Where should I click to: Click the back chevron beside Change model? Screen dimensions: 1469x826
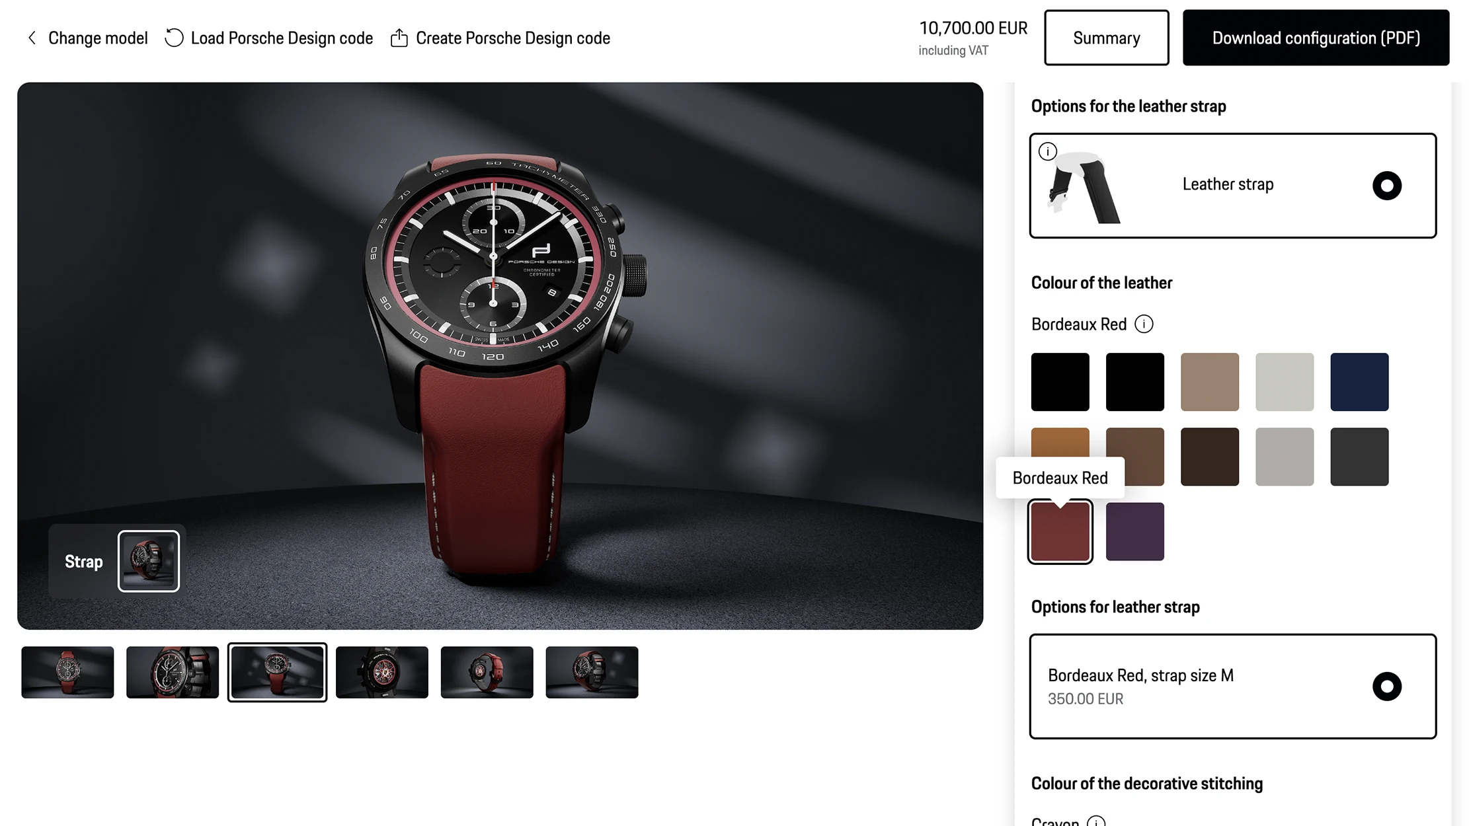tap(32, 38)
